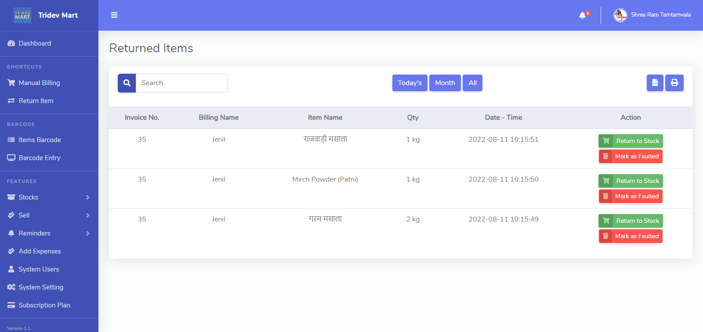Open System Users page

pos(49,269)
